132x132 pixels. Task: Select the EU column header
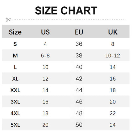(x=79, y=32)
